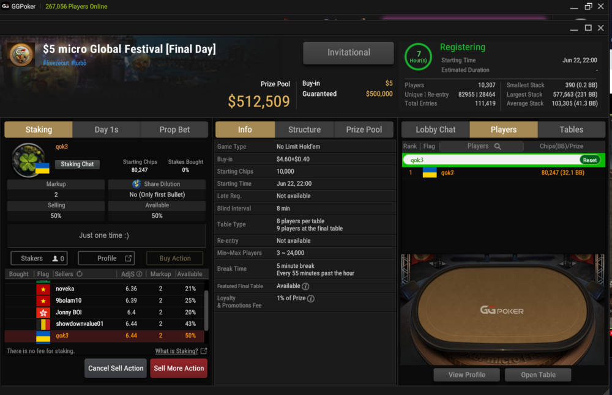Click the Featured Final Table info icon

(x=305, y=286)
